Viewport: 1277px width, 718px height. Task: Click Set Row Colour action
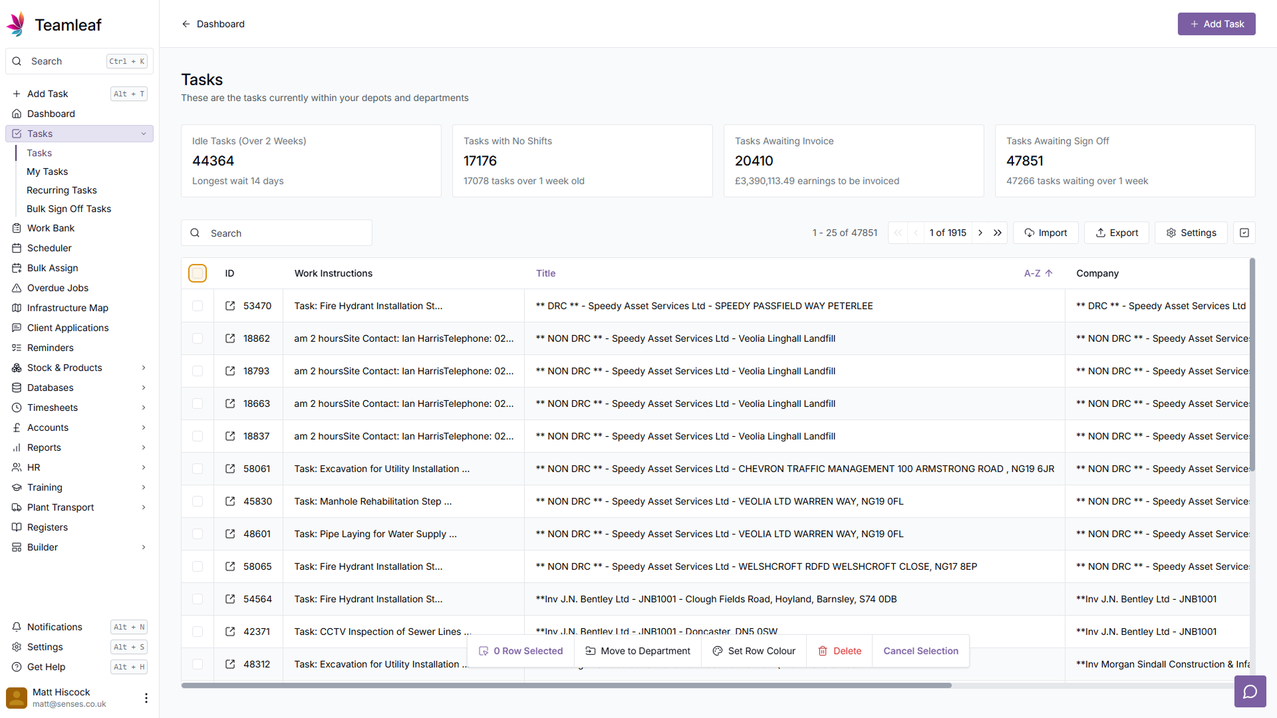tap(754, 651)
